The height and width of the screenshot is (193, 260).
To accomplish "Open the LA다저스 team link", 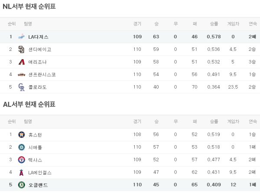I will [38, 37].
